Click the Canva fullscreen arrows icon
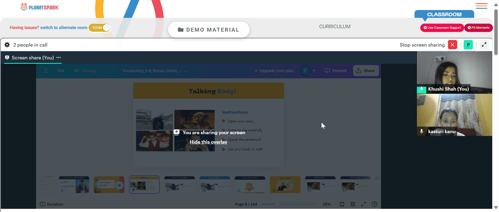 pos(364,204)
